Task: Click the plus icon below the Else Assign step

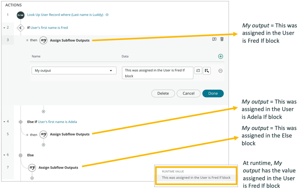Action: 32,178
